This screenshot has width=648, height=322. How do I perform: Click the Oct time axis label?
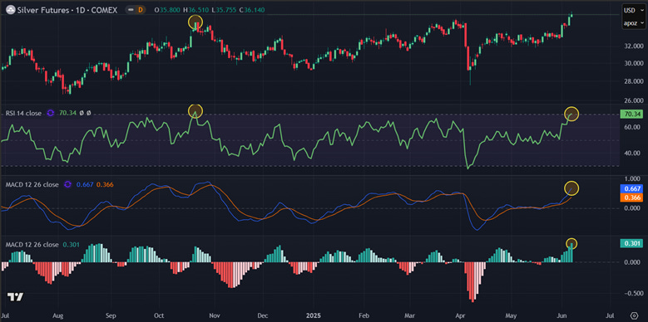[159, 316]
